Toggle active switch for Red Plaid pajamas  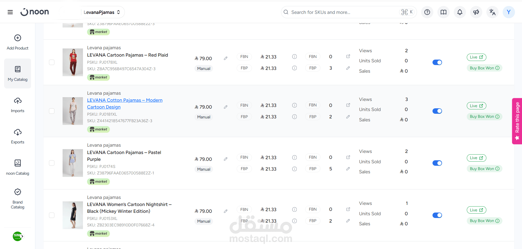coord(437,62)
